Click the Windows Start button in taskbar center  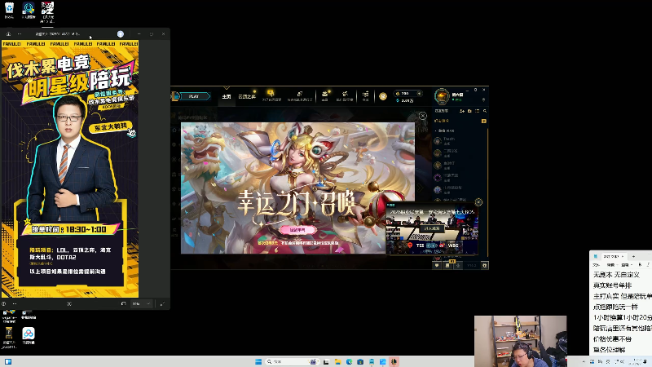coord(258,361)
